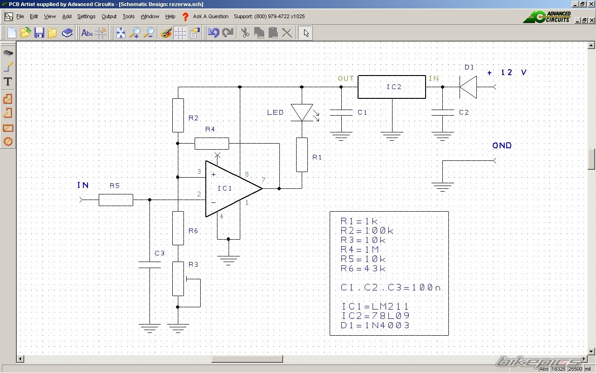The height and width of the screenshot is (373, 596).
Task: Open the Colours palette icon
Action: pos(166,33)
